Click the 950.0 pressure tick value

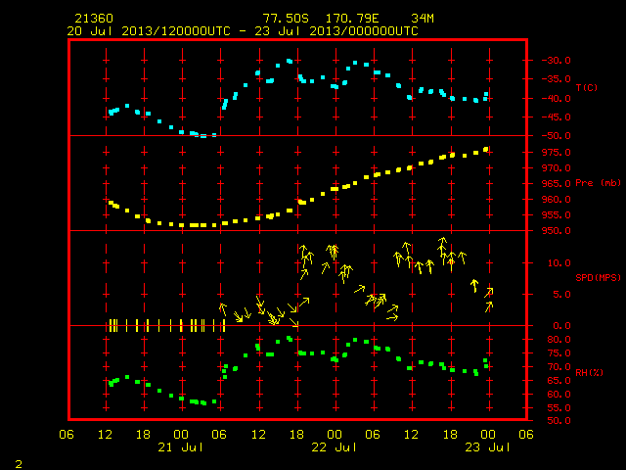coord(556,231)
